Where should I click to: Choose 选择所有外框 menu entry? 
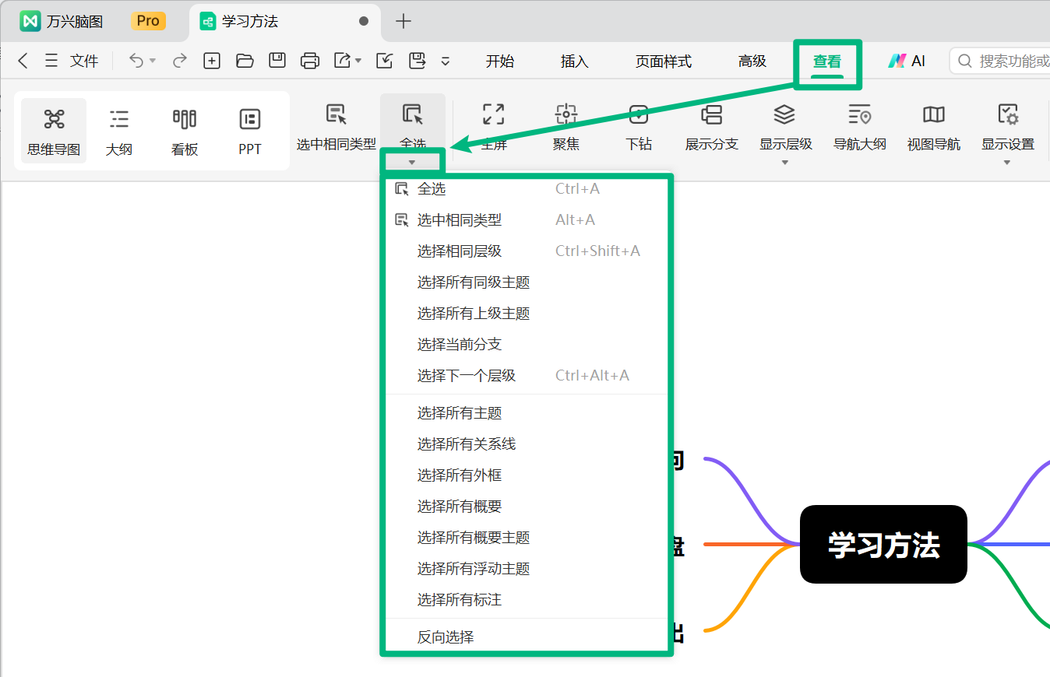click(526, 475)
